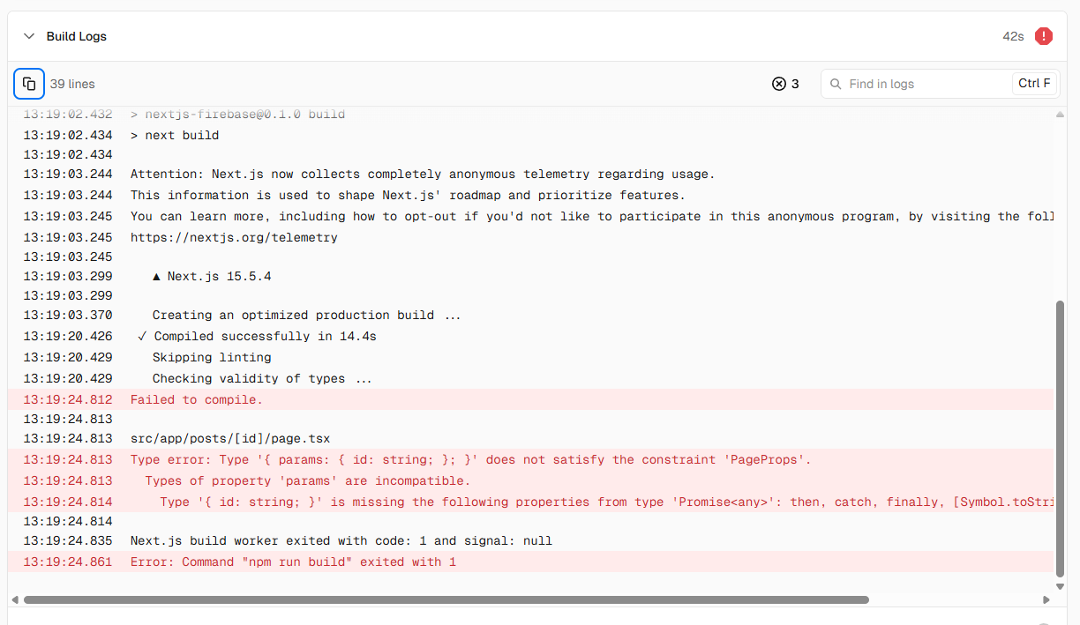Select the npm run build exited error line
This screenshot has height=625, width=1080.
293,562
